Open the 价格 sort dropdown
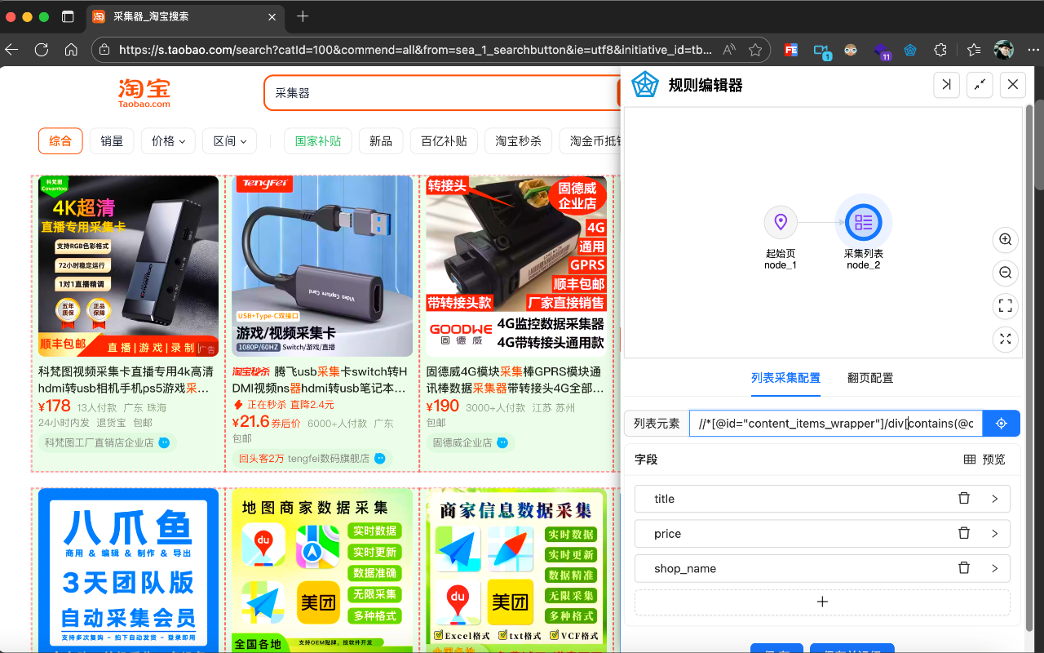 click(168, 140)
